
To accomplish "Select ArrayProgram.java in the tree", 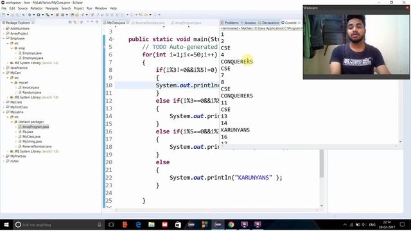I will click(x=33, y=127).
